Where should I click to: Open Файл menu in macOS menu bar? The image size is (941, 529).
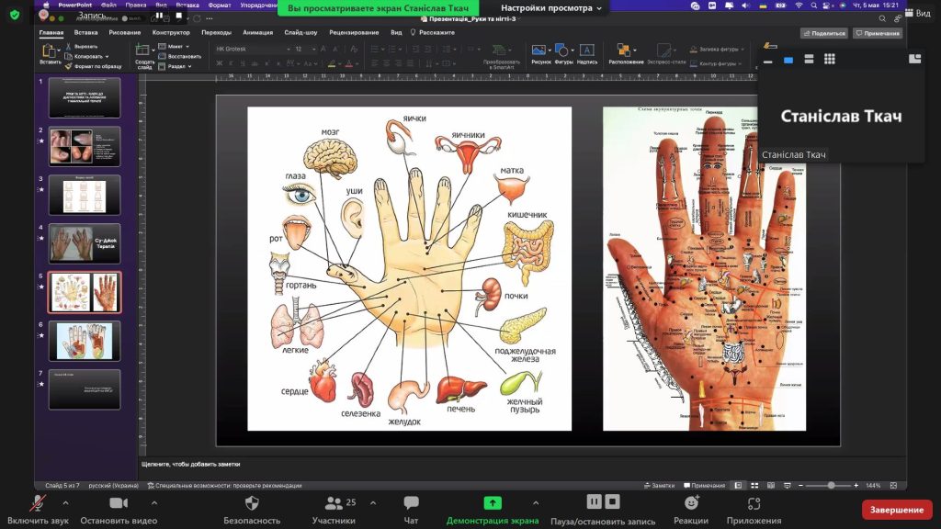tap(108, 5)
